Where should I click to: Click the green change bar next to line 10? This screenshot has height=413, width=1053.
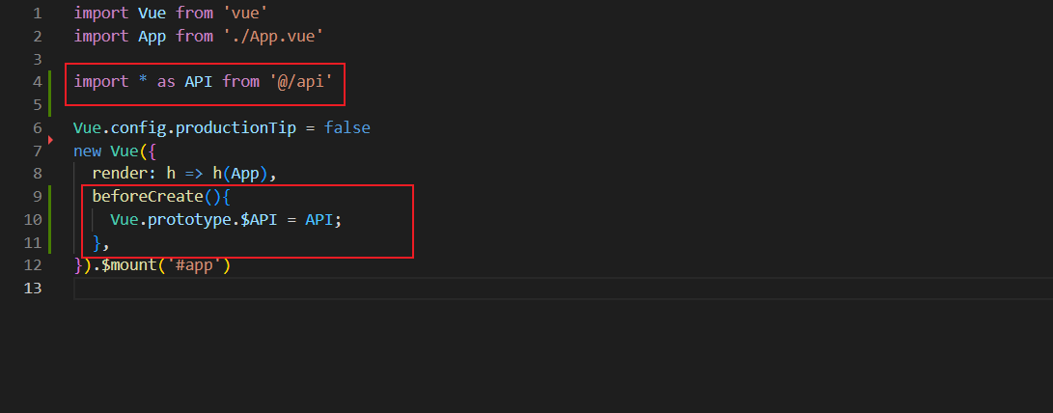point(49,220)
